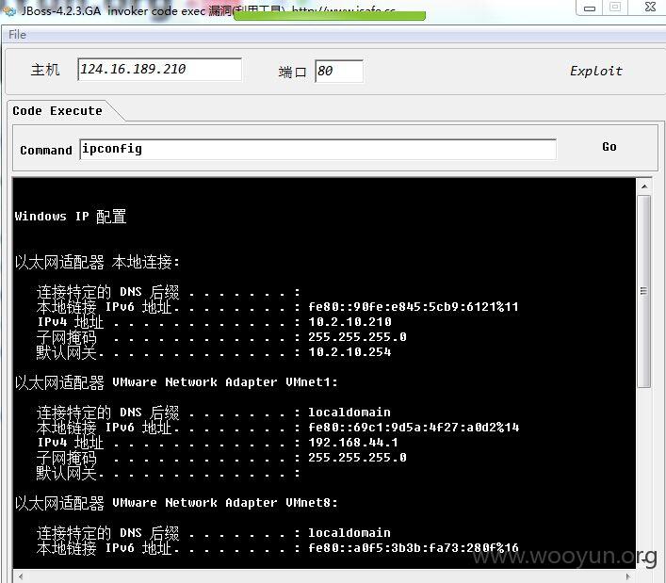Click IPv4 address 10.2.10.210 in output
666x583 pixels.
(349, 322)
